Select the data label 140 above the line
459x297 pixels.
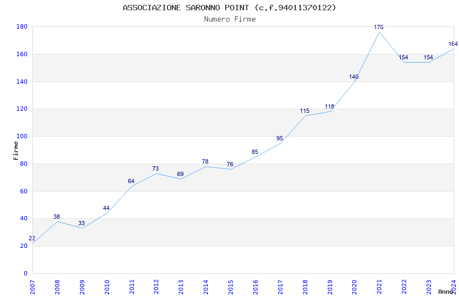(354, 77)
